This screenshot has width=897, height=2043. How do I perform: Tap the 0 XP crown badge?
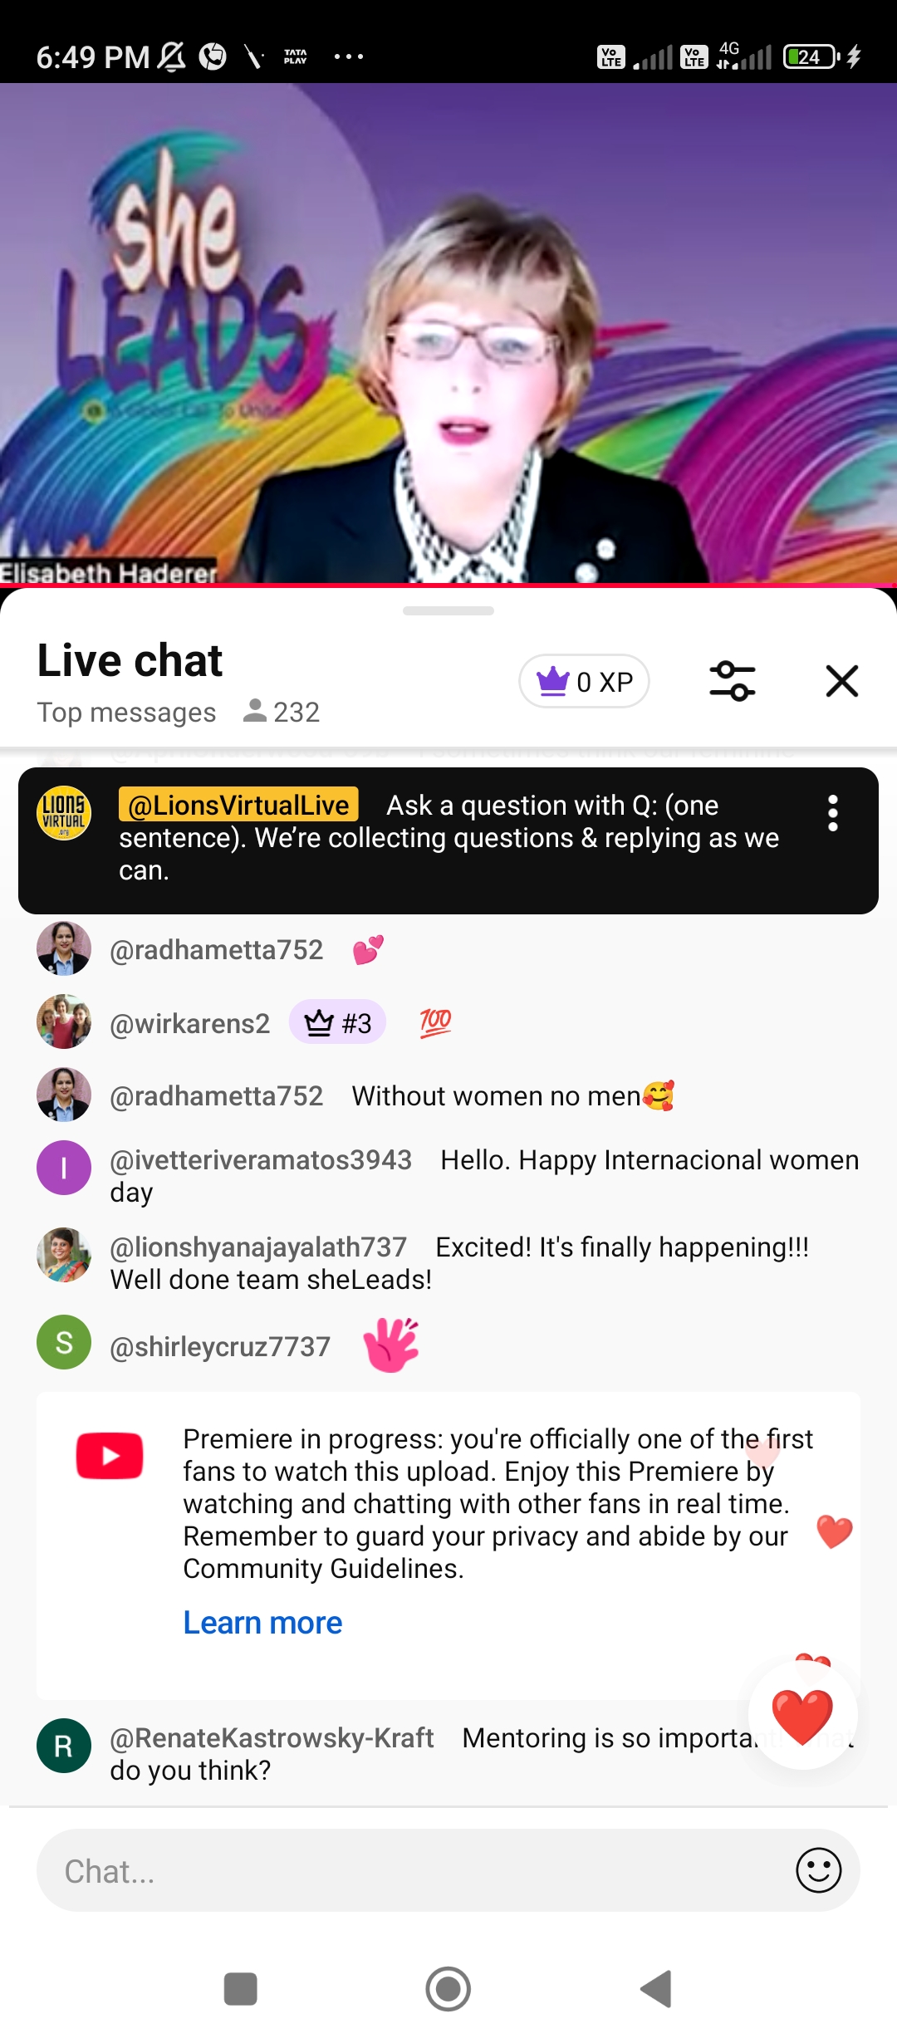[584, 682]
